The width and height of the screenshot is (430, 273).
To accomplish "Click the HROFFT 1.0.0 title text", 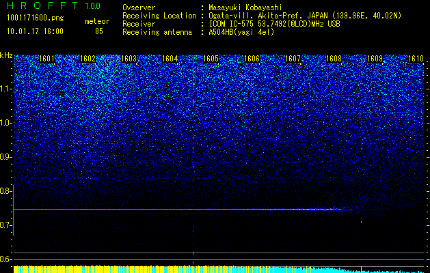I will tap(54, 5).
